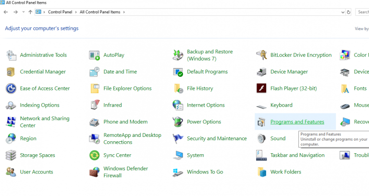Open the Power Options battery icon
The image size is (369, 196).
[x=178, y=122]
